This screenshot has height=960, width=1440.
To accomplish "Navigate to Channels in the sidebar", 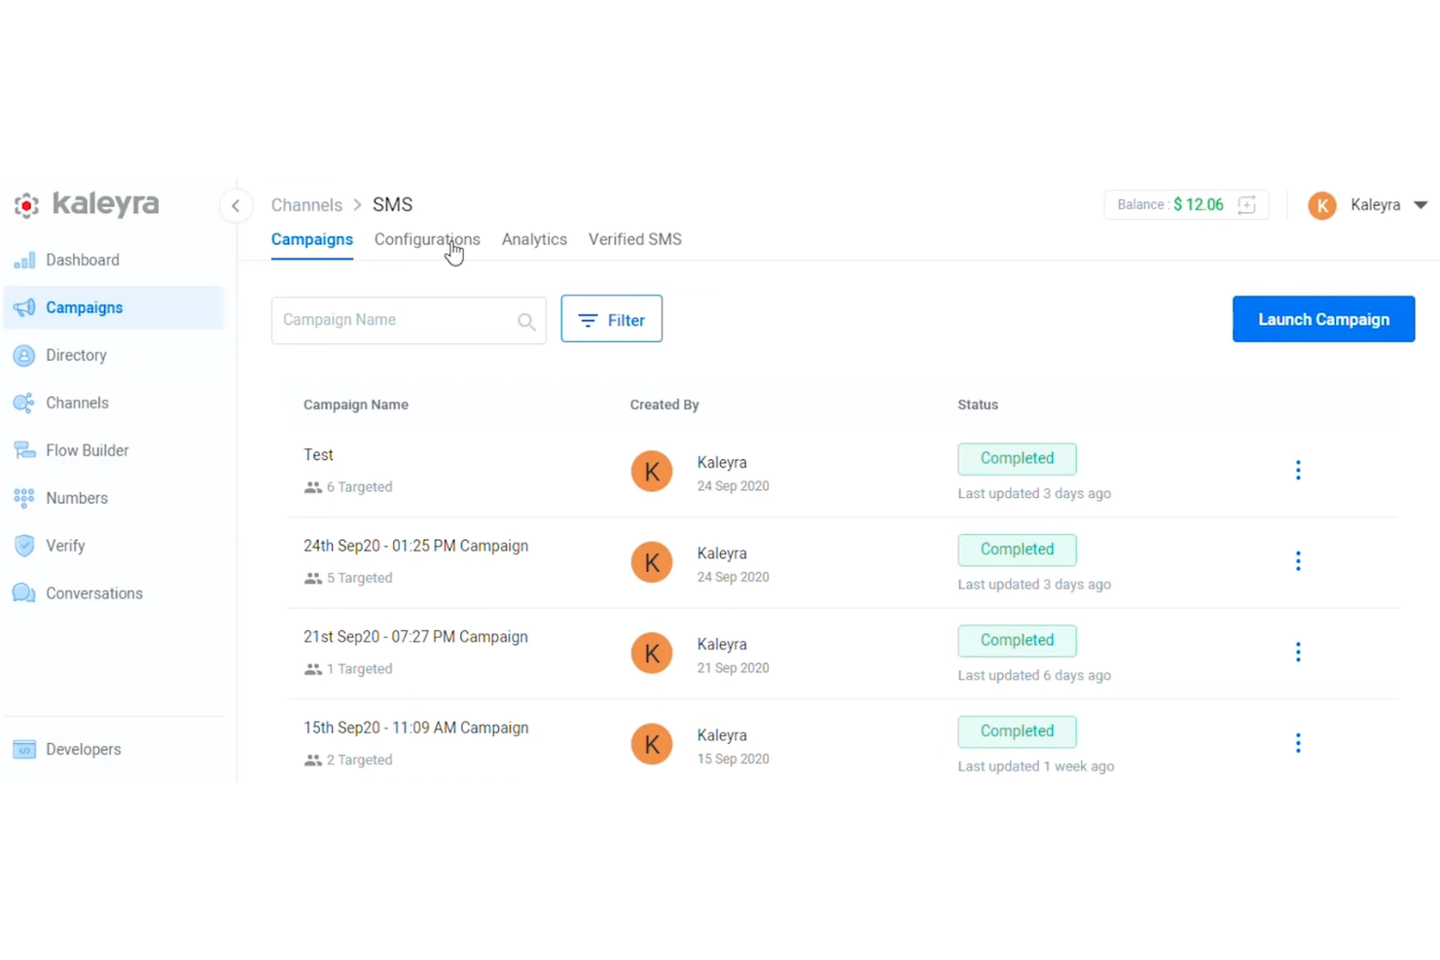I will (x=77, y=403).
